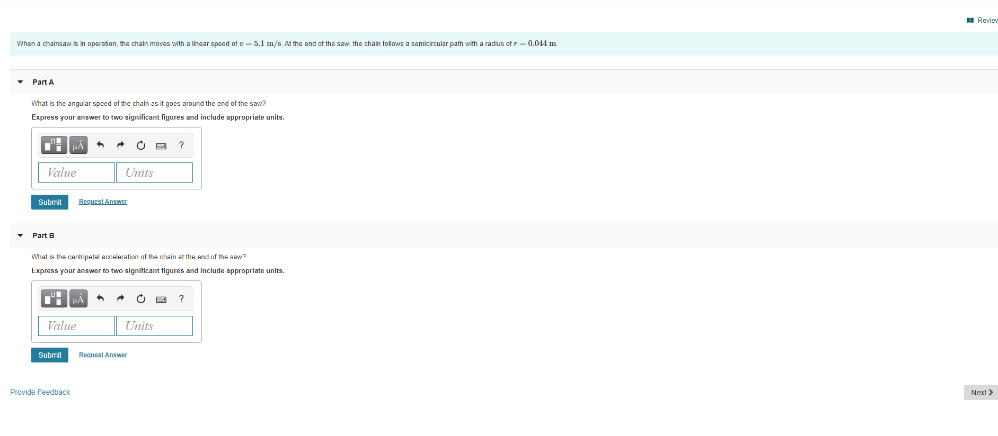Click the 'Part A' heading text

tap(43, 82)
